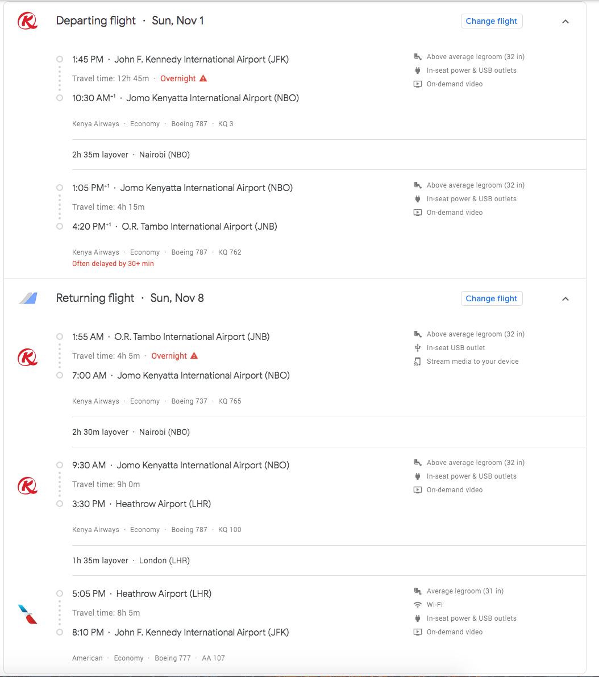Viewport: 599px width, 677px height.
Task: Click the Stream media icon for flight KQ 765
Action: pos(418,362)
